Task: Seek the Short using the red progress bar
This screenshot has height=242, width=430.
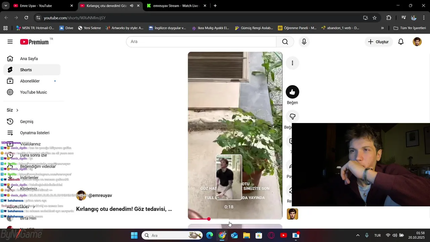Action: click(235, 219)
